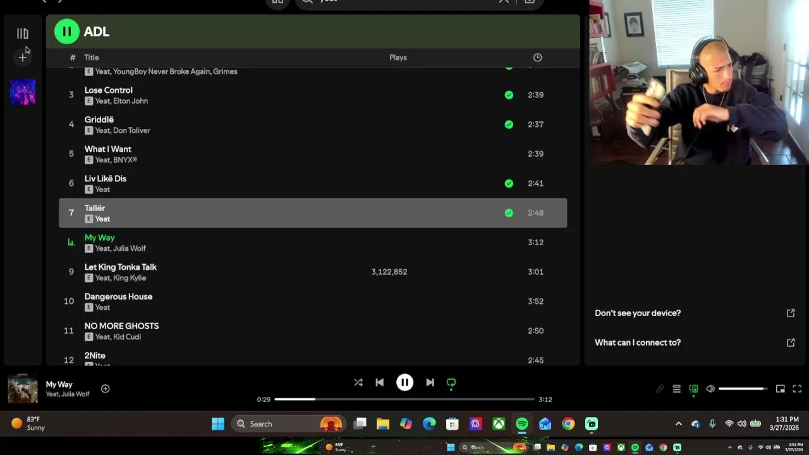The height and width of the screenshot is (455, 809).
Task: Select the Let King Tonka Talk track
Action: (x=313, y=272)
